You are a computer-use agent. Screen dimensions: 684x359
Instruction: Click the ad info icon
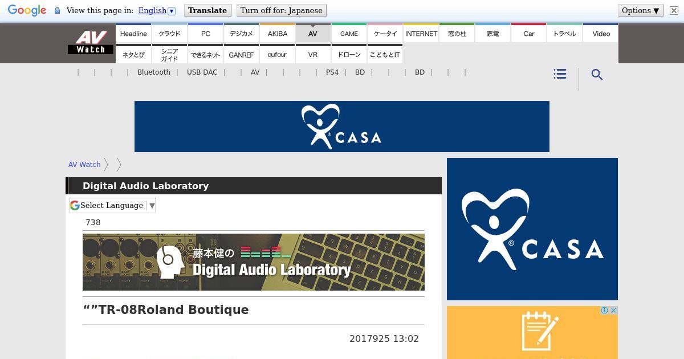click(x=605, y=311)
